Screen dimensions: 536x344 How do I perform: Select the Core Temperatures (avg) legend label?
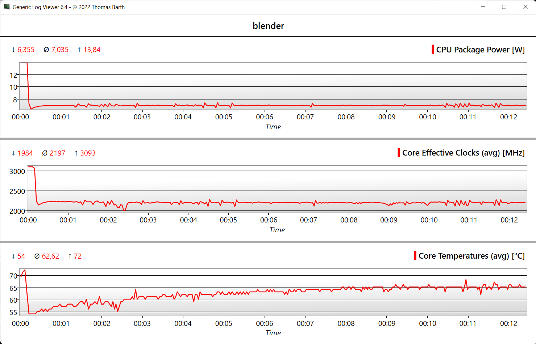(471, 256)
